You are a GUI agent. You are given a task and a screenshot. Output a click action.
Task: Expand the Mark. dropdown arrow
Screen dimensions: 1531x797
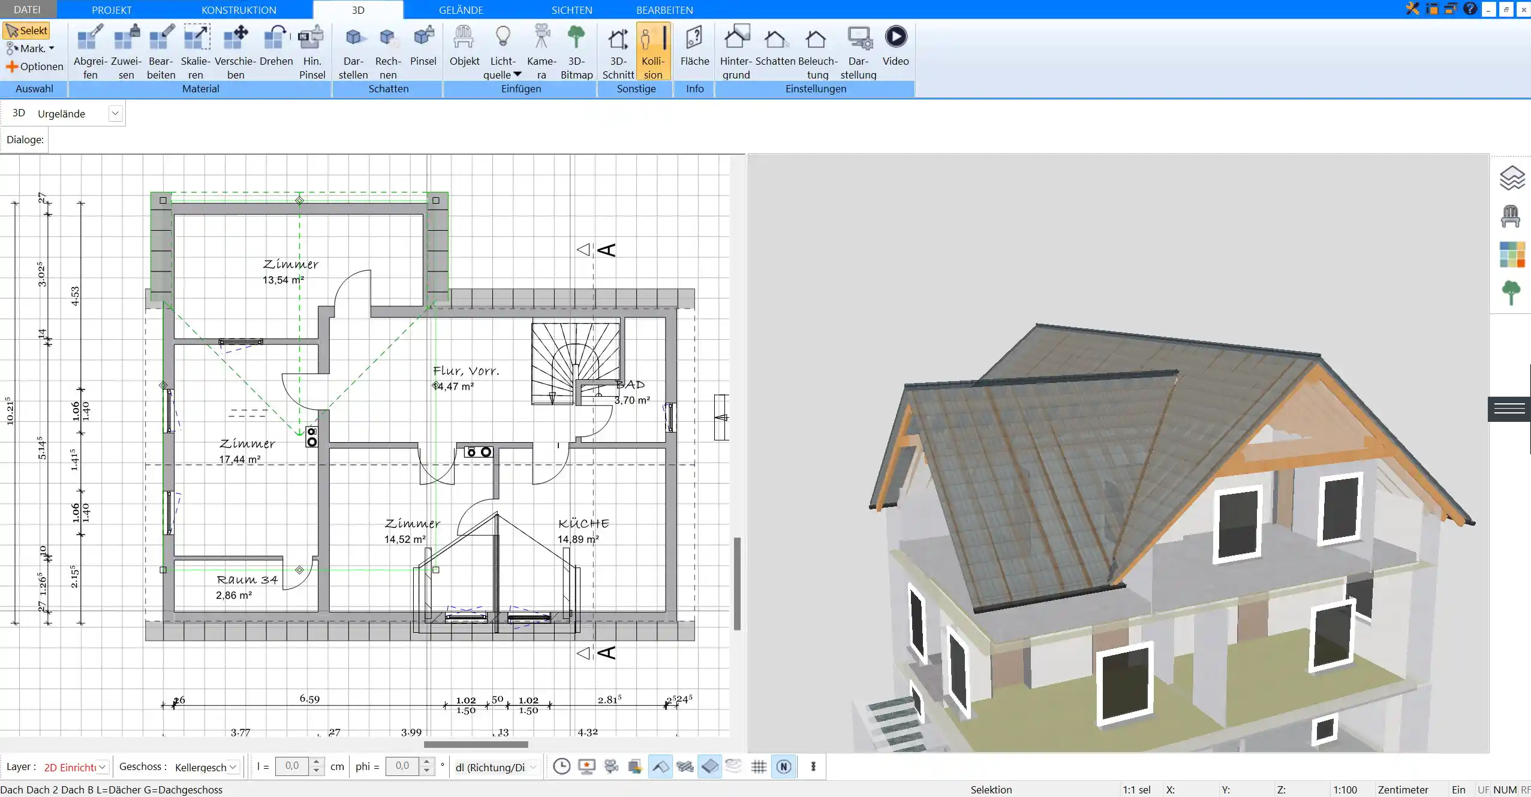52,49
